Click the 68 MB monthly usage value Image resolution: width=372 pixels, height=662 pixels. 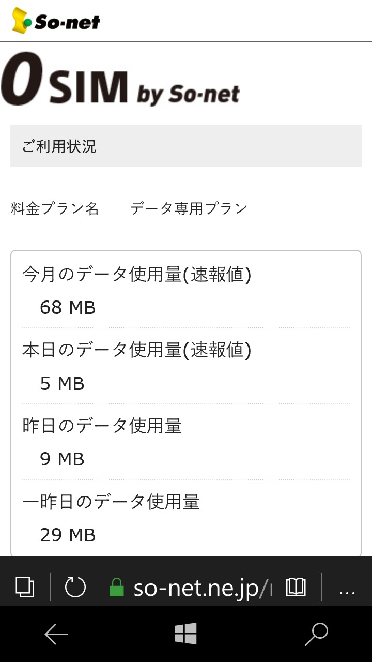tap(68, 308)
